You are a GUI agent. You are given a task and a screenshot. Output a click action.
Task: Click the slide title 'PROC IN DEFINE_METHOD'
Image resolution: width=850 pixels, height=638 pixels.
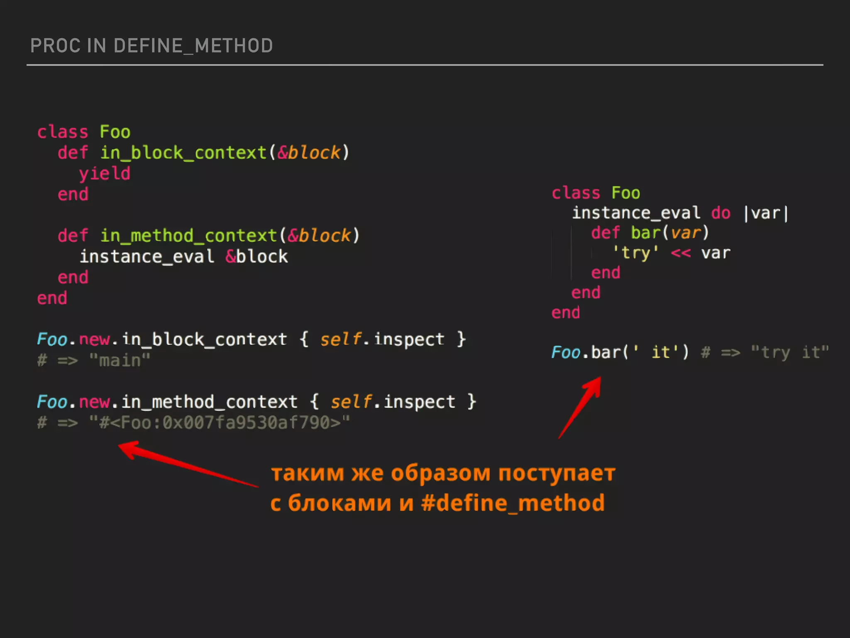tap(151, 46)
